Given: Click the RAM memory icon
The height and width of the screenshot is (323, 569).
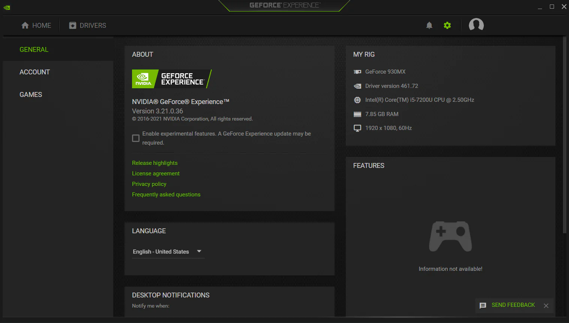Looking at the screenshot, I should click(357, 114).
